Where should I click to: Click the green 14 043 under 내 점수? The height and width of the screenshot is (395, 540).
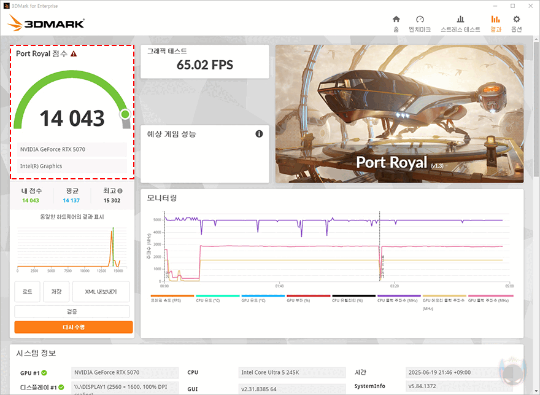click(31, 201)
